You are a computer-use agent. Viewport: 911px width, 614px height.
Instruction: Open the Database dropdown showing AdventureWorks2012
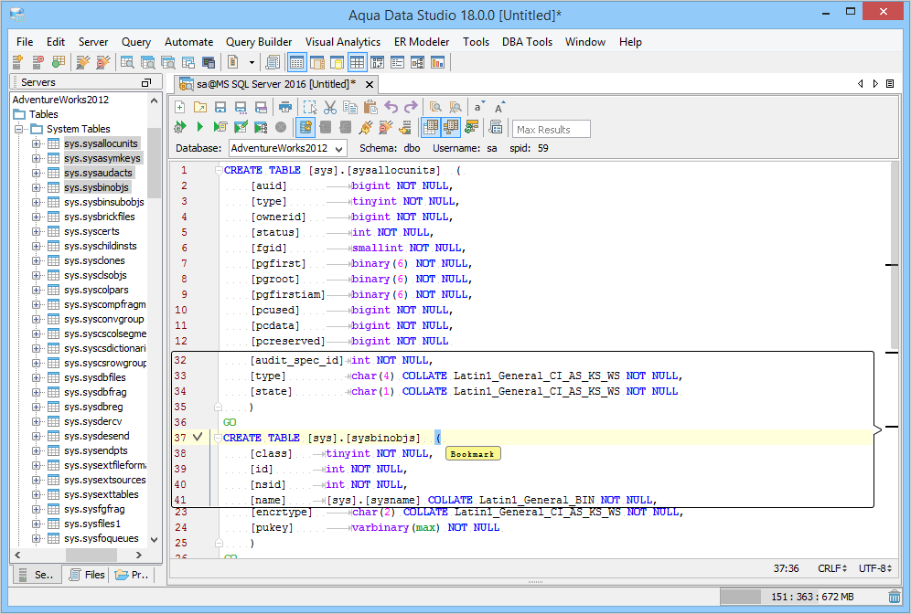pos(286,148)
